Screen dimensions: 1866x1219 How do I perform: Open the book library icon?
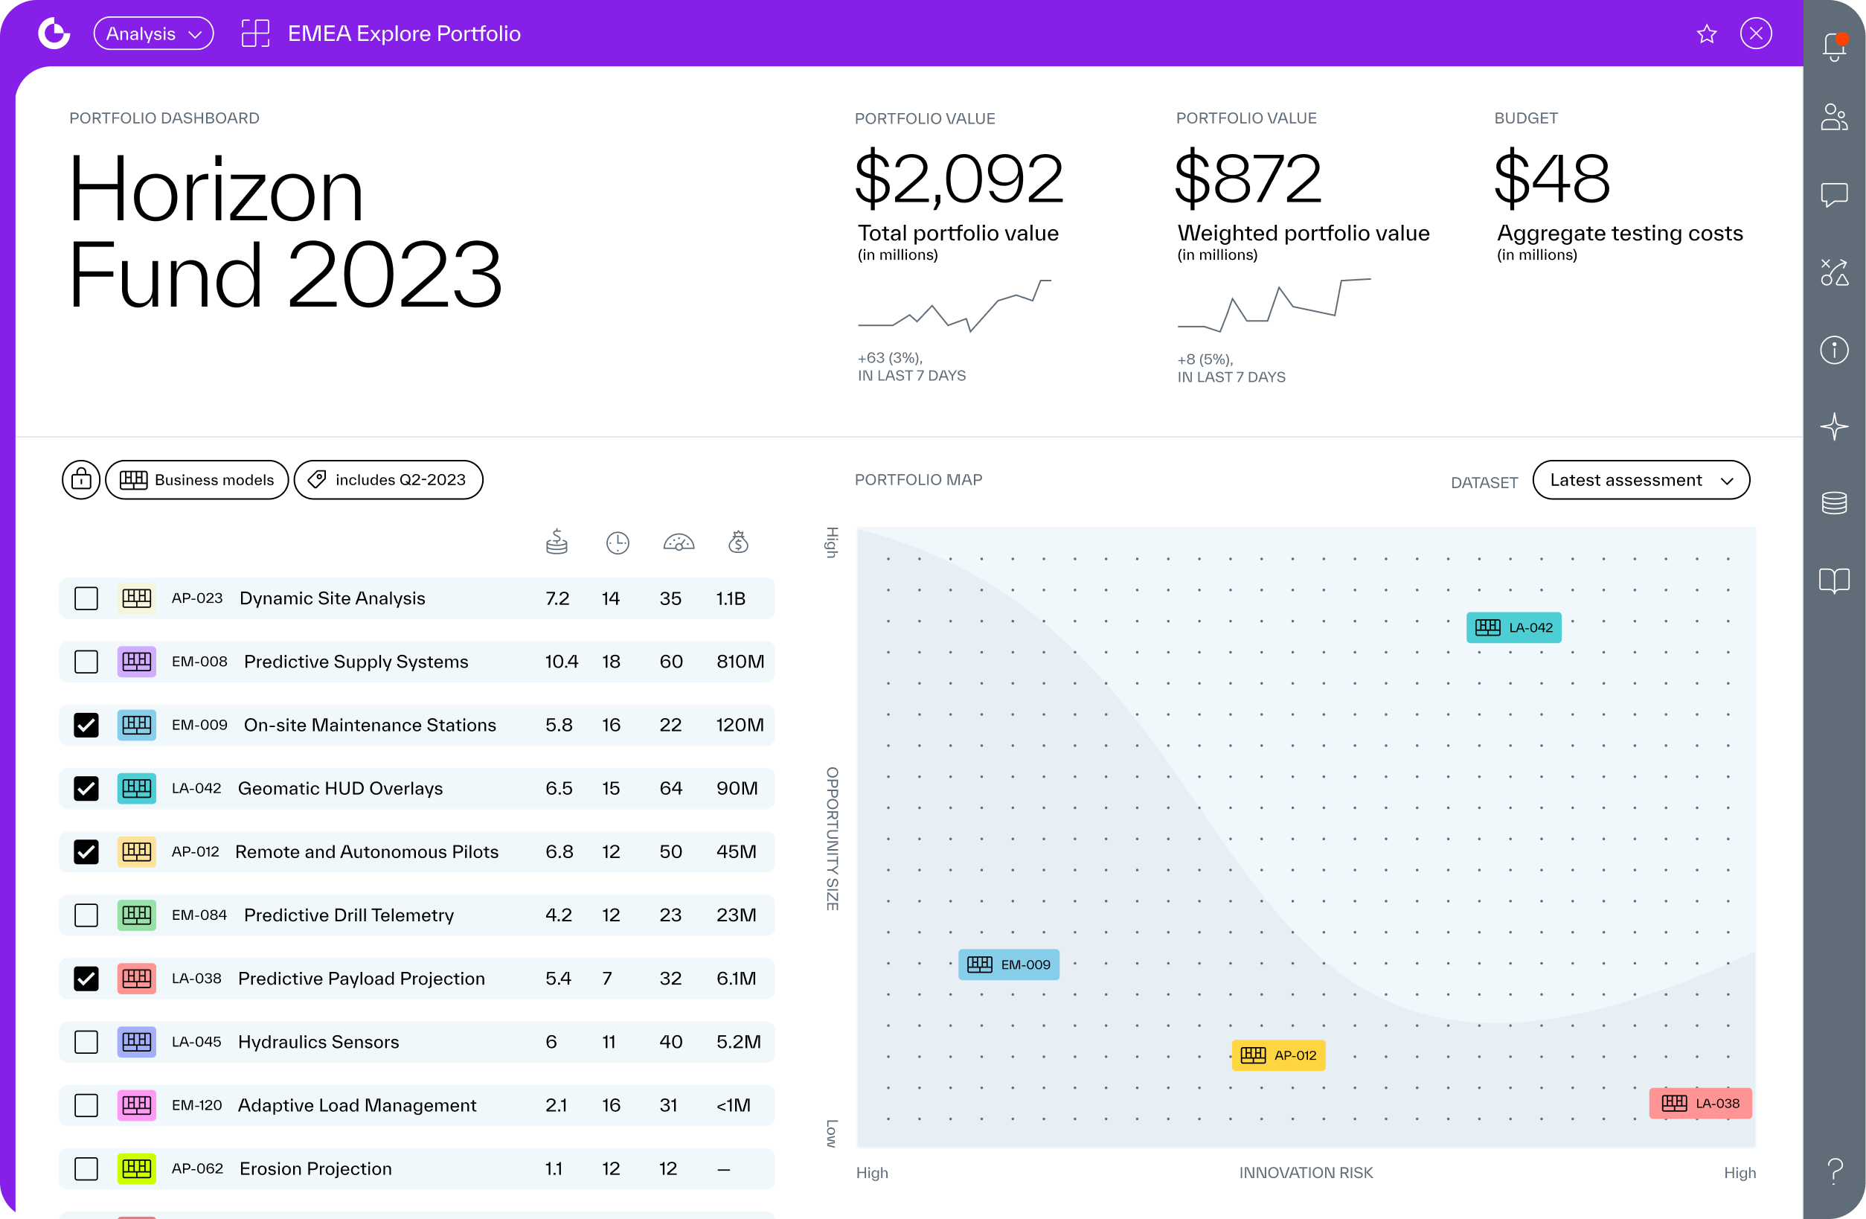click(x=1833, y=580)
